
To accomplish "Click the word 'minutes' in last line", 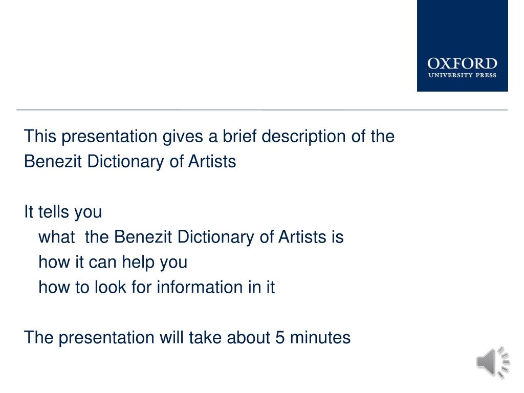I will [x=320, y=338].
